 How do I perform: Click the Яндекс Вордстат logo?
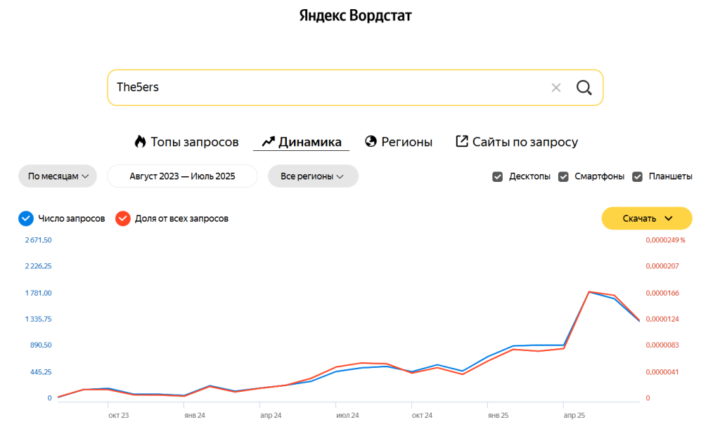(356, 15)
